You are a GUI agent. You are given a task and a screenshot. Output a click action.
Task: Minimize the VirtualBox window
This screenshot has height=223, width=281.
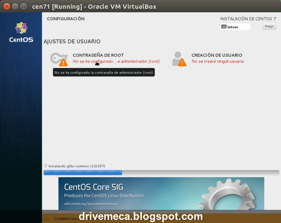tap(15, 7)
